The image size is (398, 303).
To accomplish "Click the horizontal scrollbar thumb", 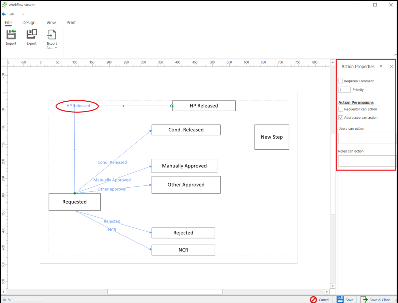I will [165, 291].
